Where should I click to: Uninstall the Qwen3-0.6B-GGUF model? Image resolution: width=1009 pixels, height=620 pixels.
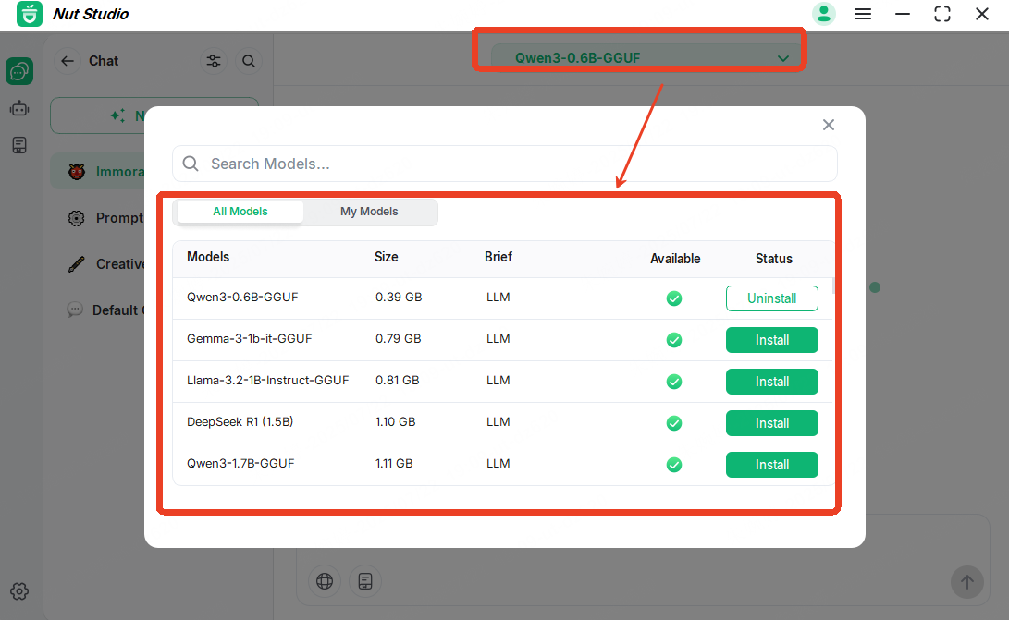click(x=771, y=298)
